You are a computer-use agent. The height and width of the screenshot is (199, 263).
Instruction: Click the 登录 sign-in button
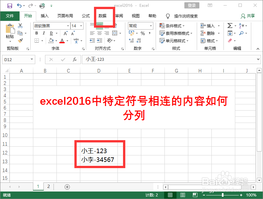click(x=192, y=6)
